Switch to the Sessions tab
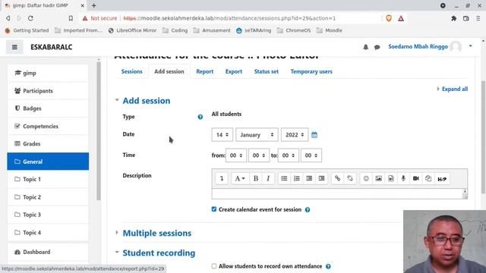The height and width of the screenshot is (273, 486). [x=131, y=71]
